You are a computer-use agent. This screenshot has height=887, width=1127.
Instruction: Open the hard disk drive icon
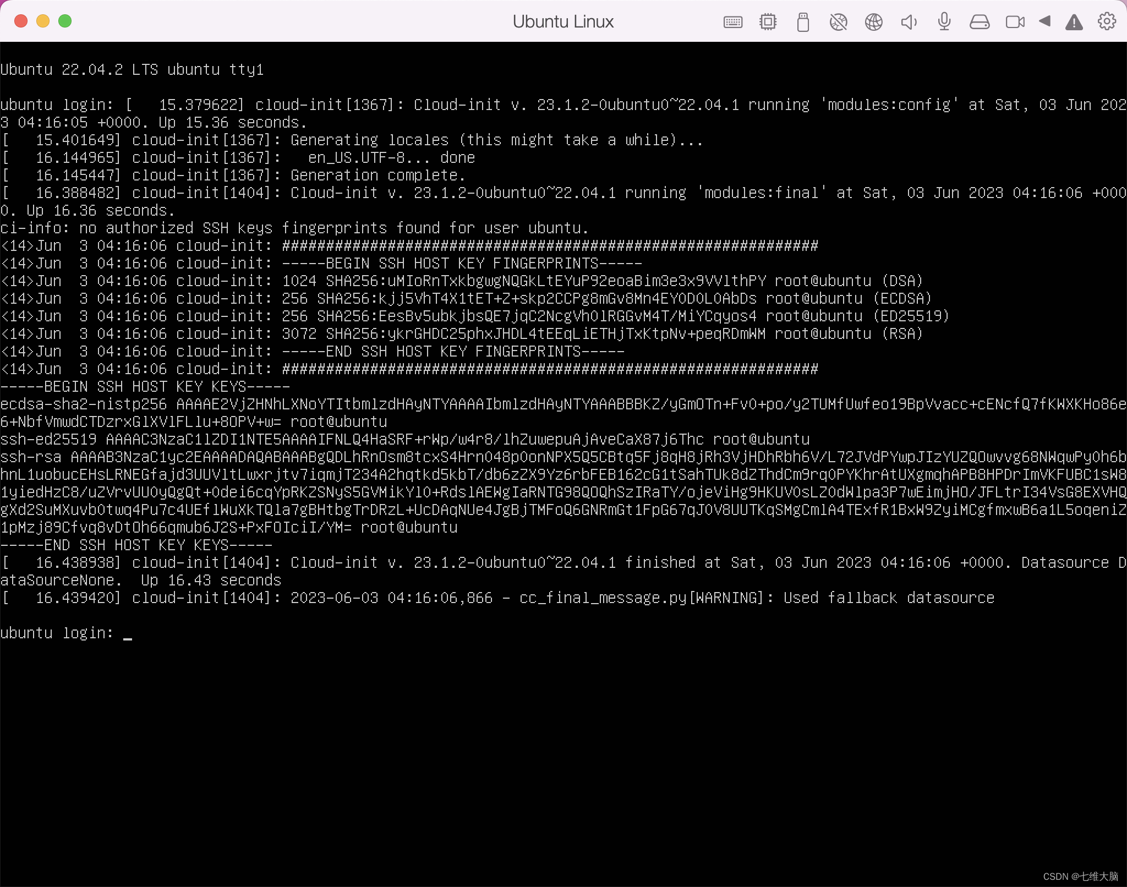[979, 22]
